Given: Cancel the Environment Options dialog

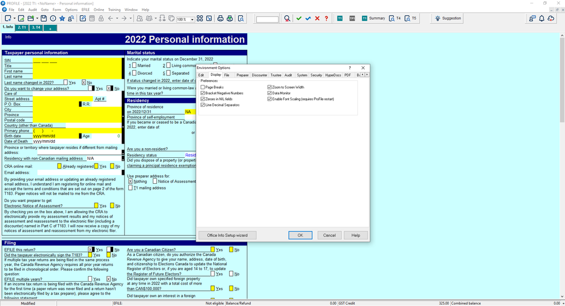Looking at the screenshot, I should 329,235.
